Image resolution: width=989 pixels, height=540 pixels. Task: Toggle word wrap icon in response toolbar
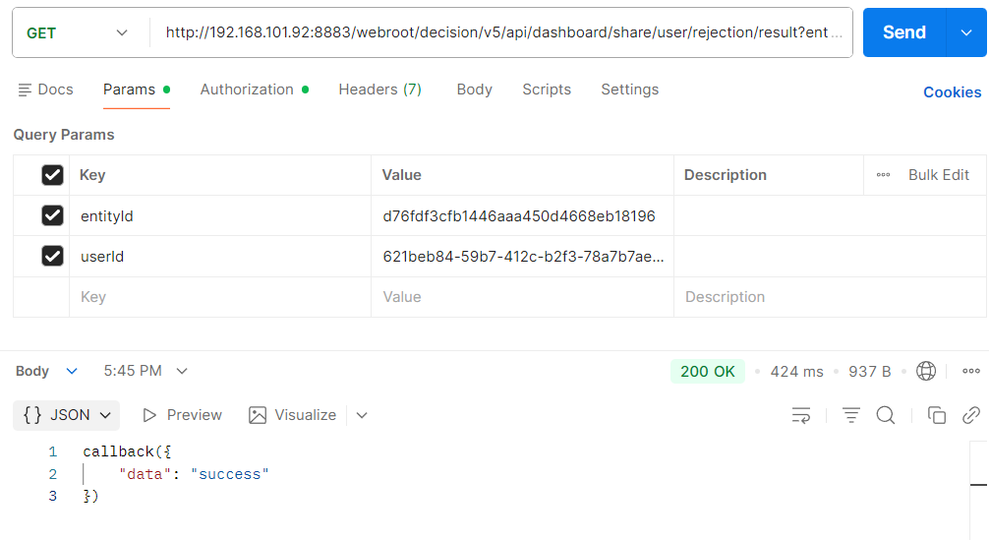(801, 415)
